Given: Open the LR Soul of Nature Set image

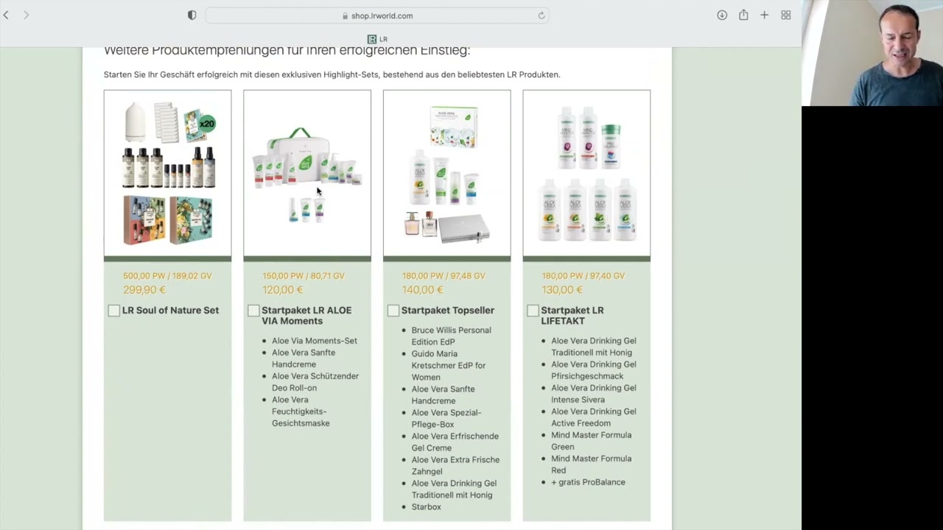Looking at the screenshot, I should tap(167, 173).
